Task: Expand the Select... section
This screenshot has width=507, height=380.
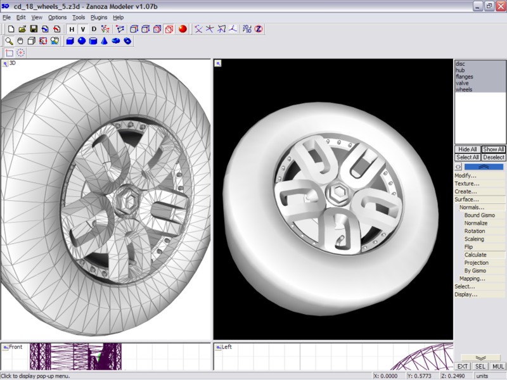Action: tap(480, 287)
